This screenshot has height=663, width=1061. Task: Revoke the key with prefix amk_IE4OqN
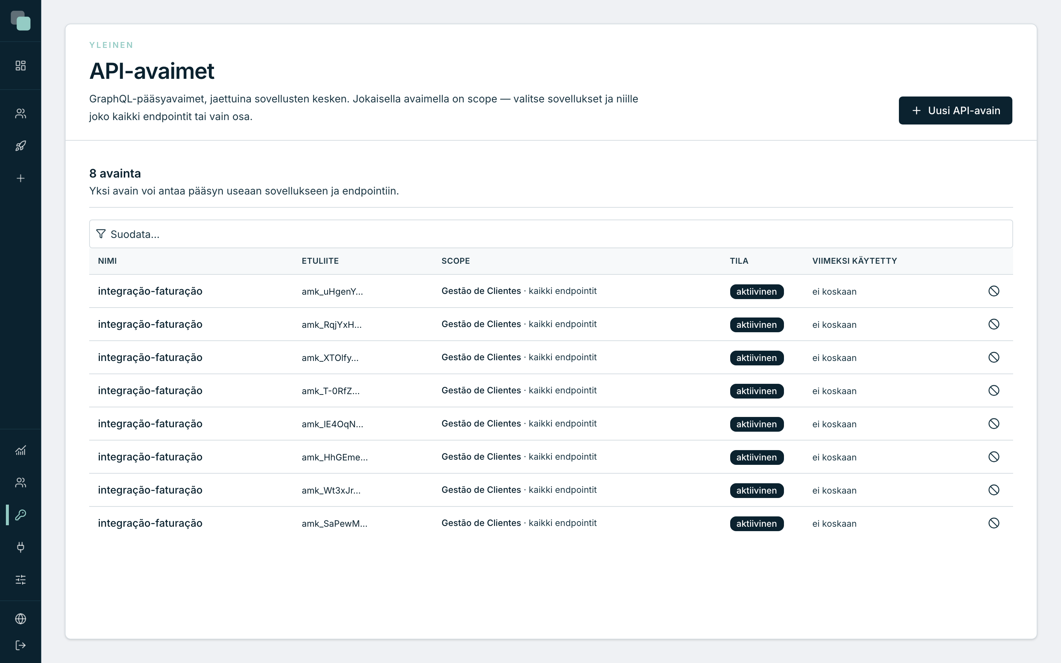pyautogui.click(x=994, y=424)
